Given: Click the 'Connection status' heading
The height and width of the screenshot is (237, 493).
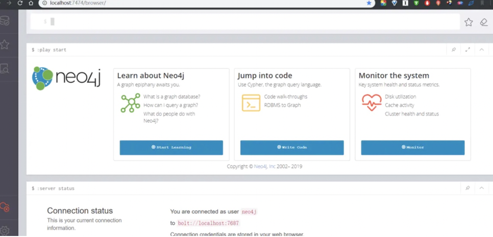Looking at the screenshot, I should tap(80, 211).
